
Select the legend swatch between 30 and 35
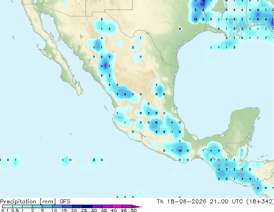(97, 206)
